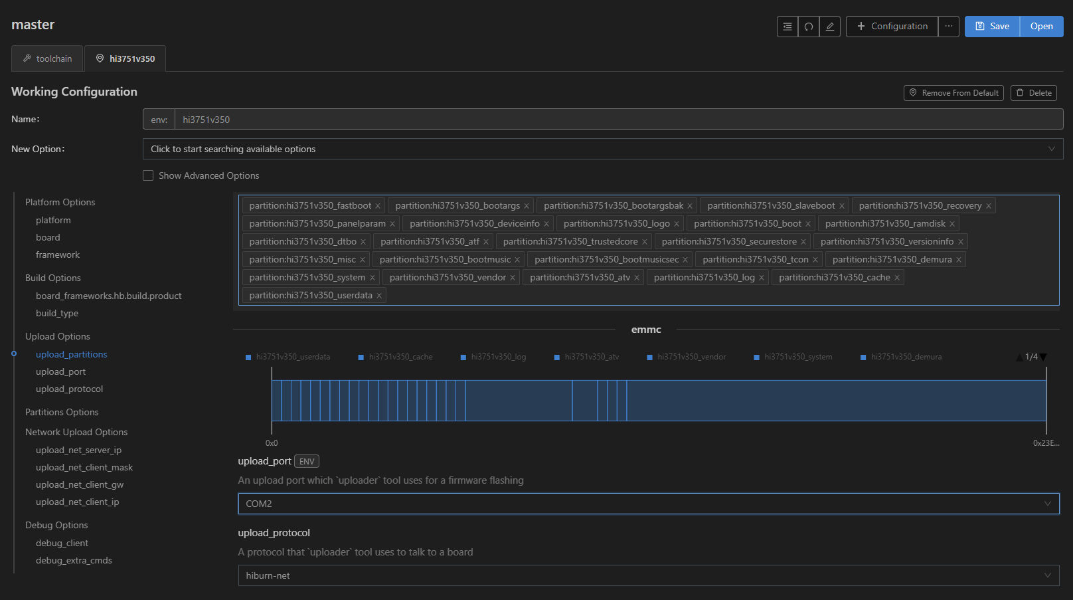1073x600 pixels.
Task: Click the pencil edit icon in toolbar
Action: click(x=829, y=27)
